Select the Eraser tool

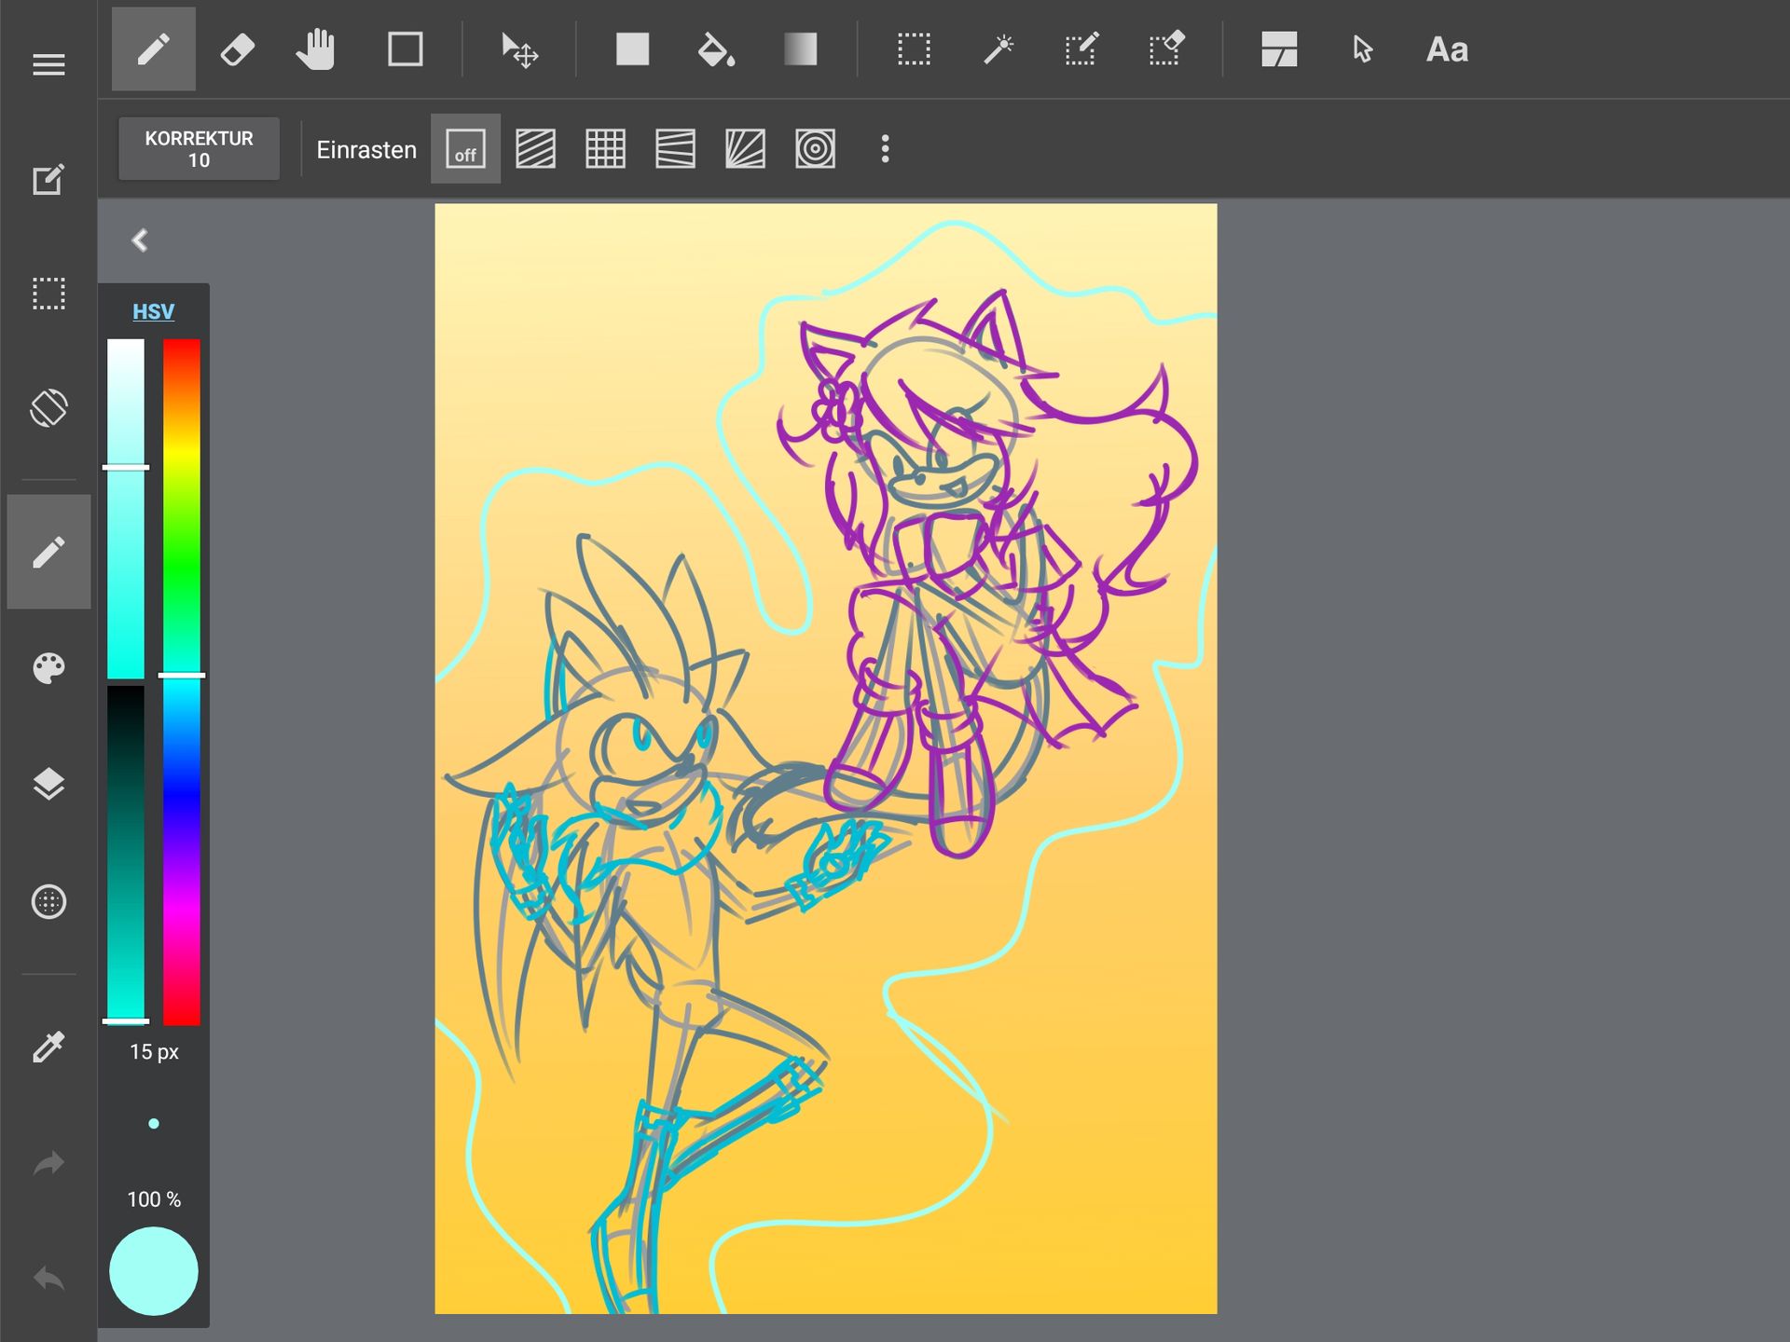237,49
